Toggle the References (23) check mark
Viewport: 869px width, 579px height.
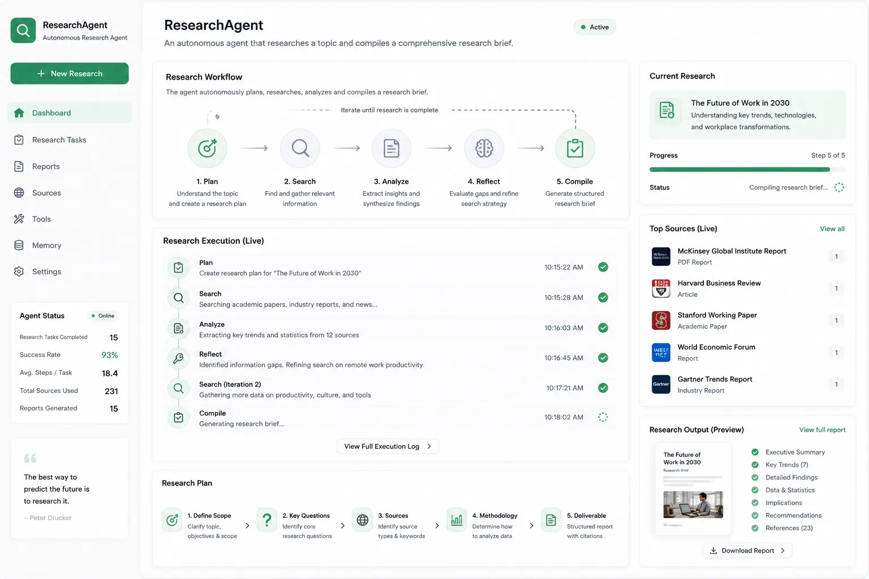755,528
